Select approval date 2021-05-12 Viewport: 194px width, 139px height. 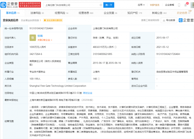point(163,47)
